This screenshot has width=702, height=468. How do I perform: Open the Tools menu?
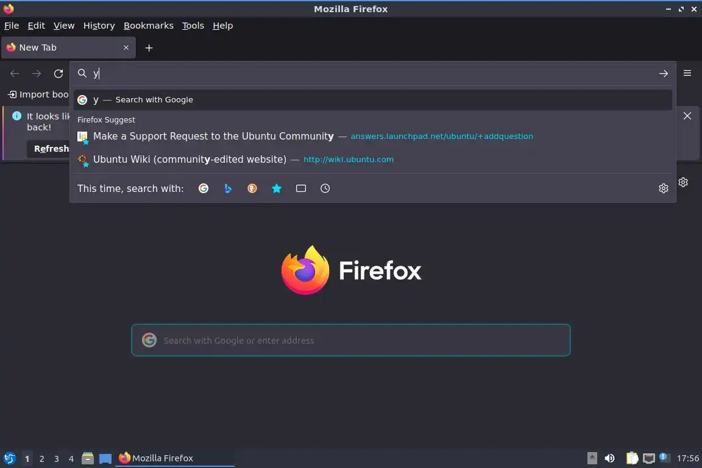coord(193,26)
